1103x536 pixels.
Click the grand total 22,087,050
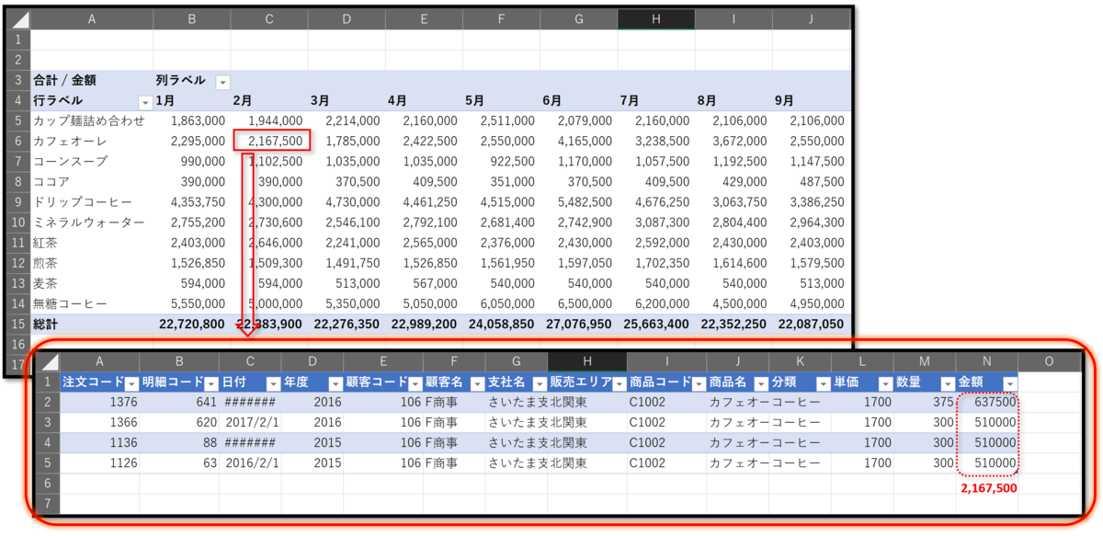[810, 325]
